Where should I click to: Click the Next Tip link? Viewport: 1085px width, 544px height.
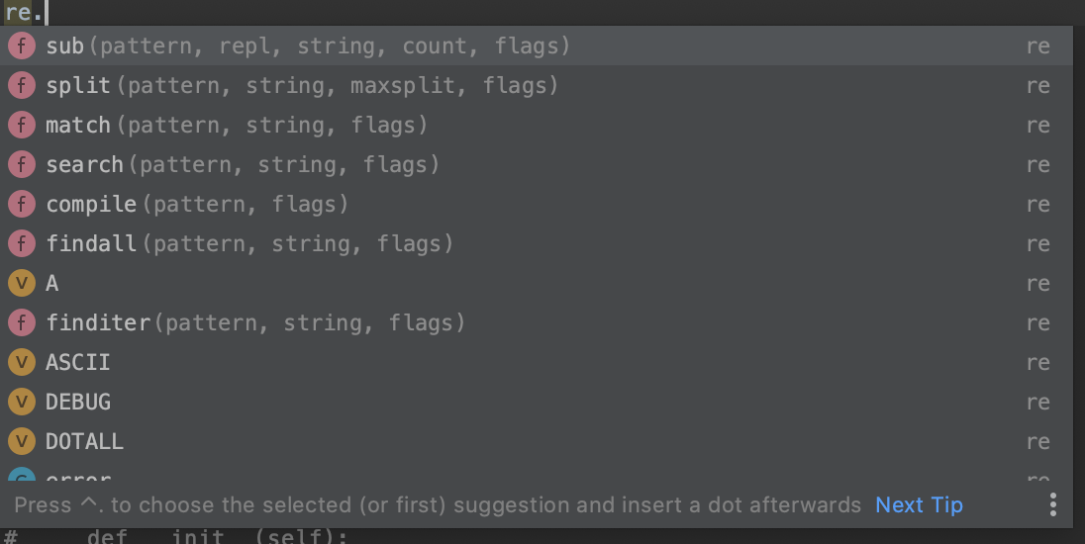point(919,504)
